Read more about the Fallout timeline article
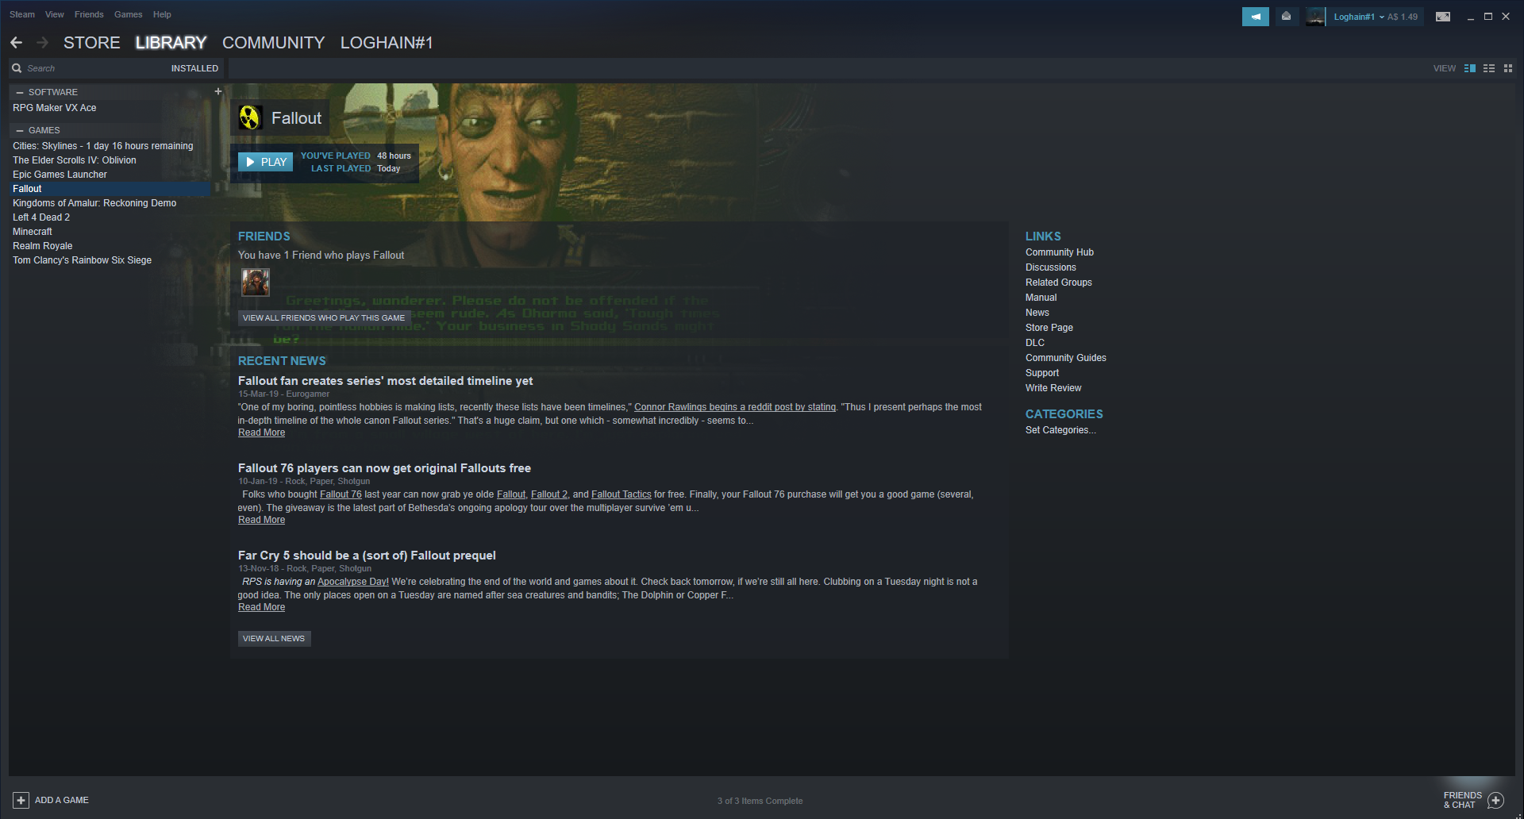1524x819 pixels. 262,433
